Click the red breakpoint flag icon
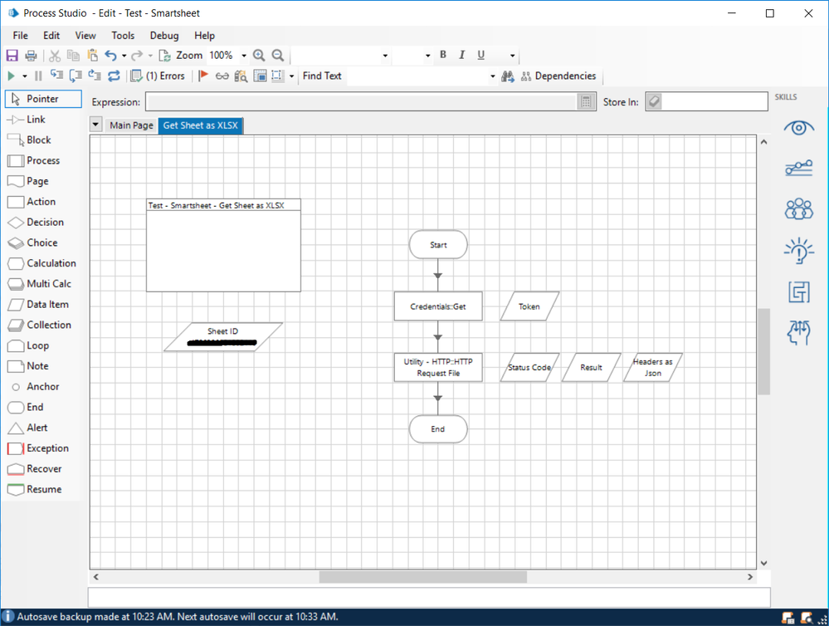The width and height of the screenshot is (829, 626). pos(203,76)
